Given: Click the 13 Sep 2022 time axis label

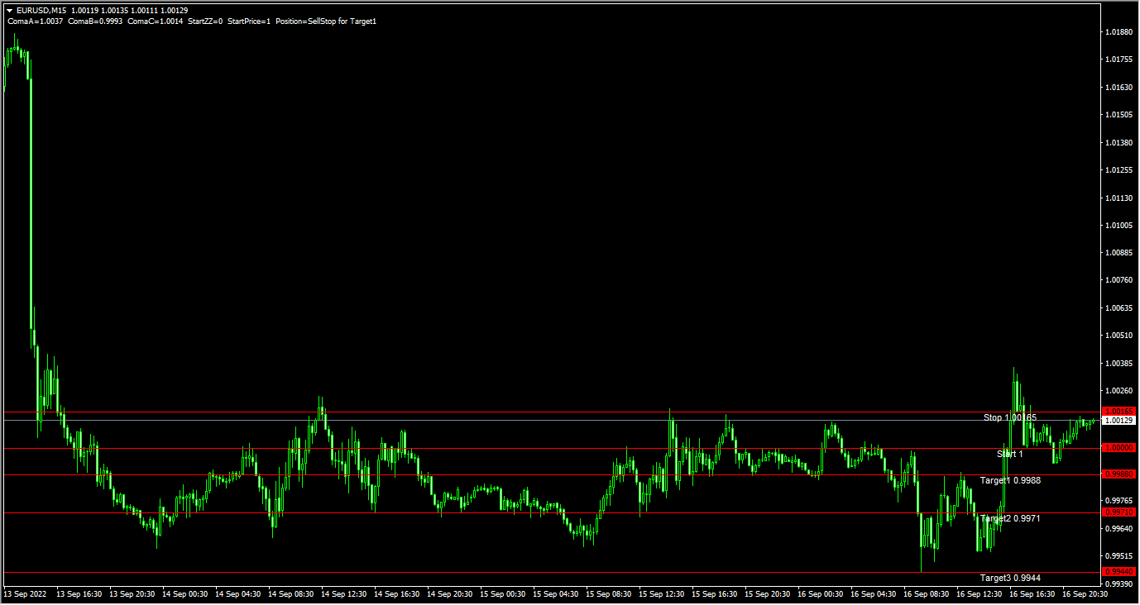Looking at the screenshot, I should tap(25, 594).
